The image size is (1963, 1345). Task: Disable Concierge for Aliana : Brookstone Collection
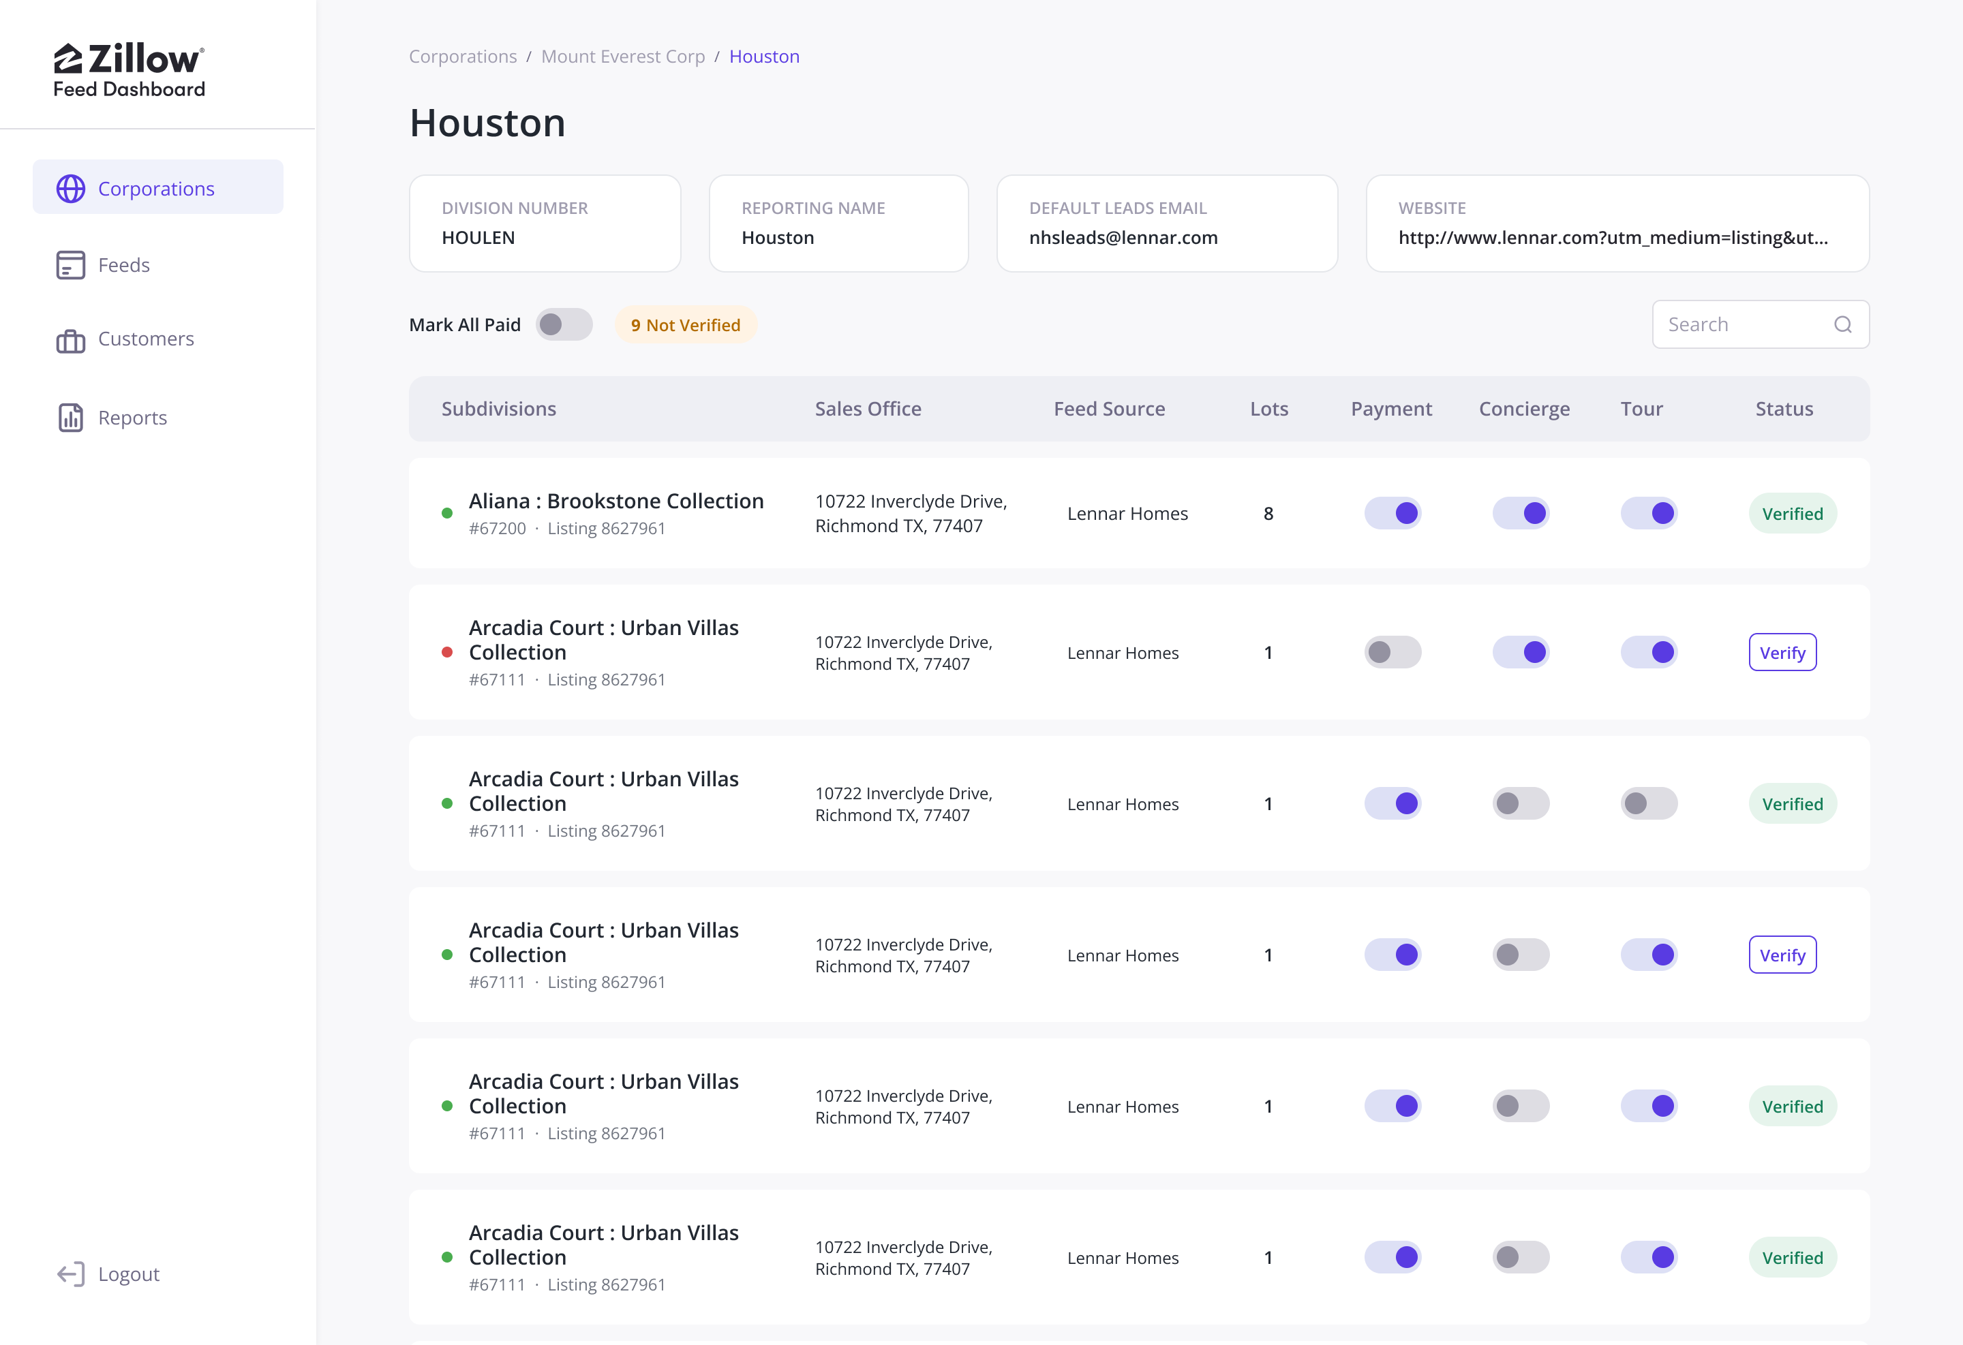pyautogui.click(x=1521, y=513)
